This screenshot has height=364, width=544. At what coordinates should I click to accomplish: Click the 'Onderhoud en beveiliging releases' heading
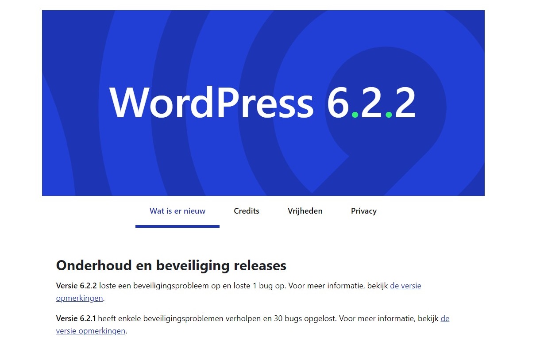tap(171, 265)
